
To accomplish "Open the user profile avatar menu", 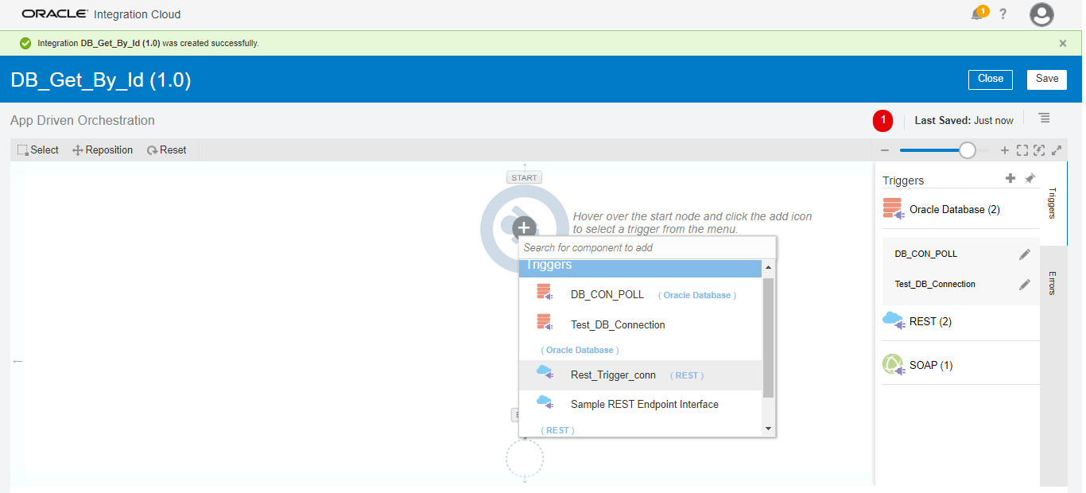I will [x=1041, y=14].
